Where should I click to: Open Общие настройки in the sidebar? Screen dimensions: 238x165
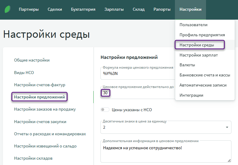pos(32,60)
